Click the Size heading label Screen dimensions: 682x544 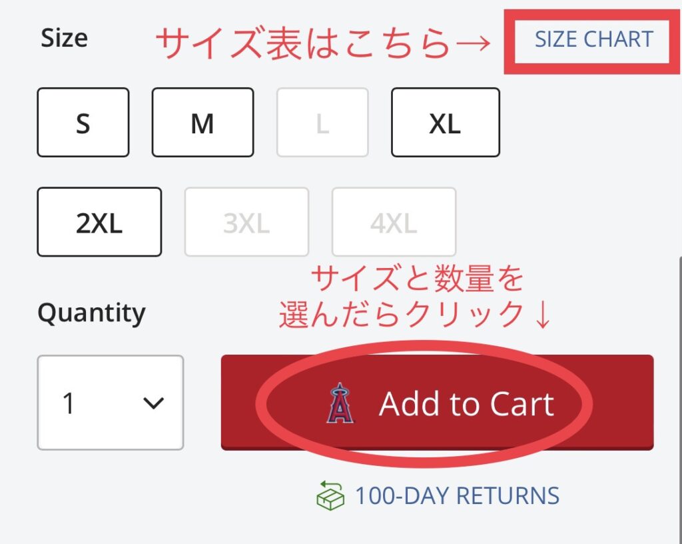click(x=64, y=38)
